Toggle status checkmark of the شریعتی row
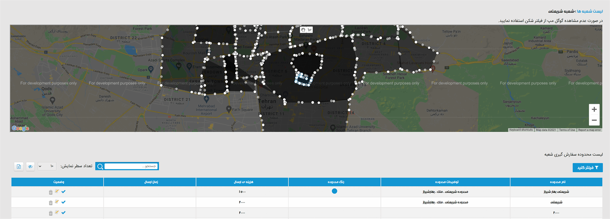The width and height of the screenshot is (610, 219). [63, 202]
